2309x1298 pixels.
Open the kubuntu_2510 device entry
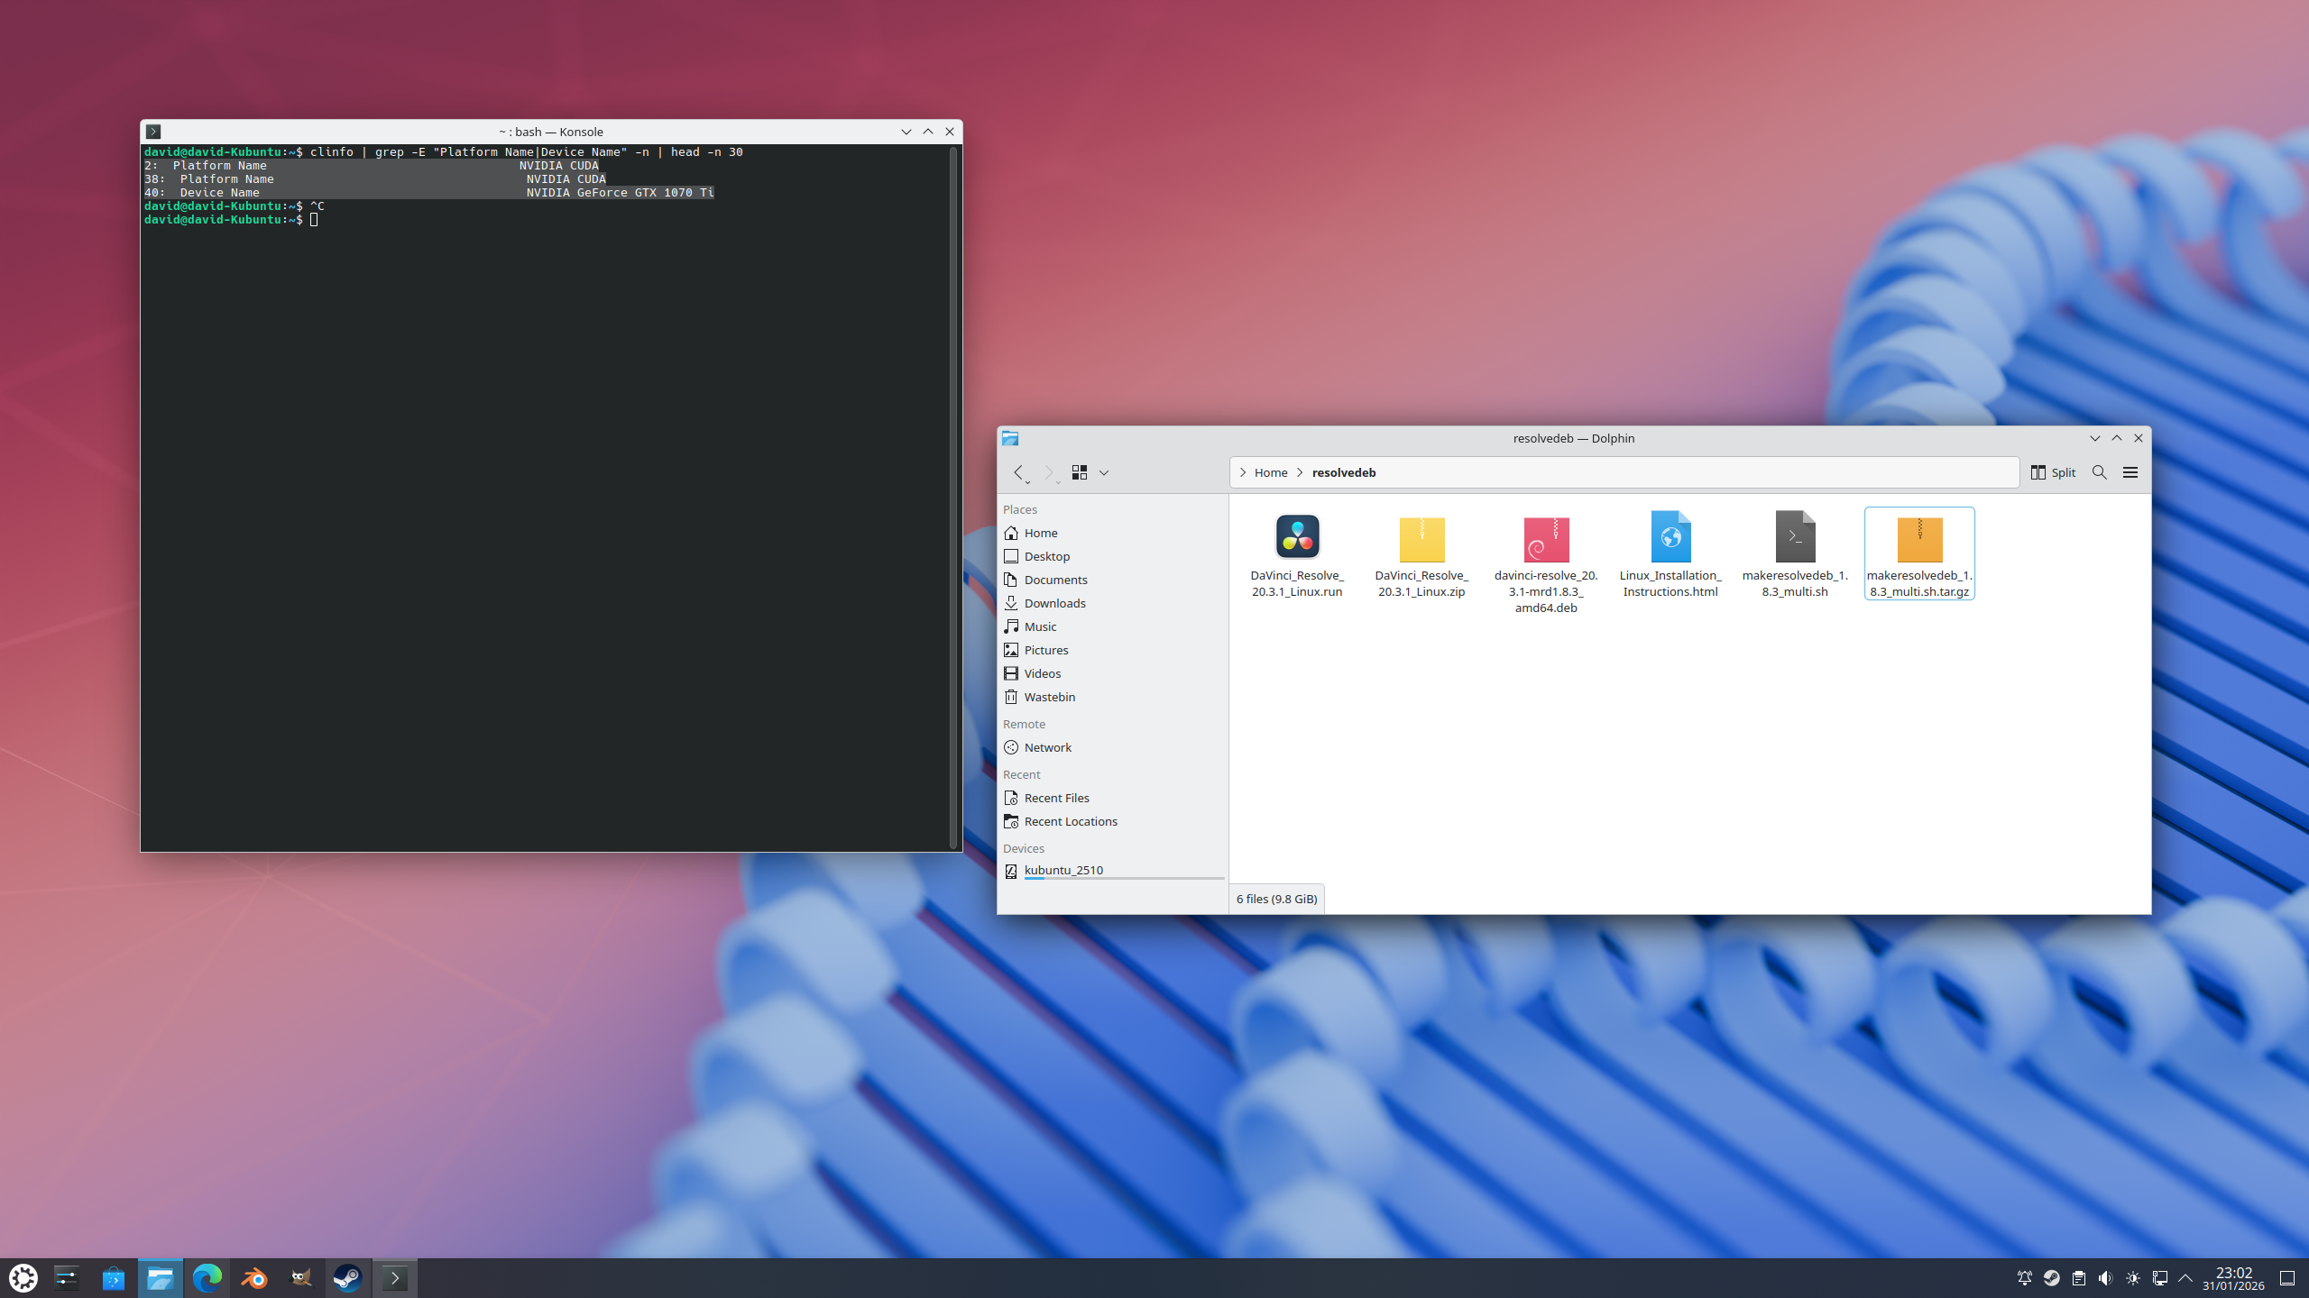coord(1063,870)
